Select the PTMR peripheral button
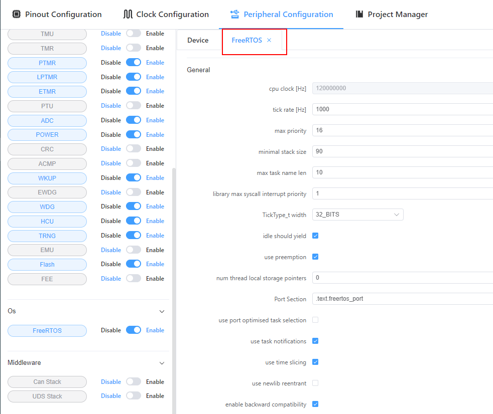The width and height of the screenshot is (493, 414). (47, 63)
